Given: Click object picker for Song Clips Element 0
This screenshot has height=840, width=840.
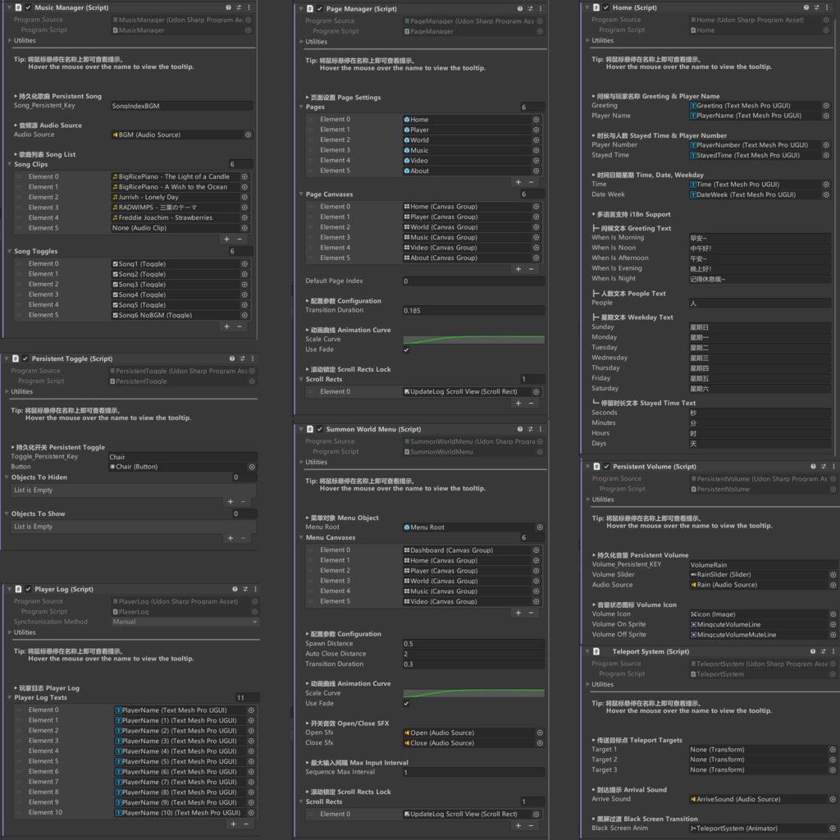Looking at the screenshot, I should point(244,176).
